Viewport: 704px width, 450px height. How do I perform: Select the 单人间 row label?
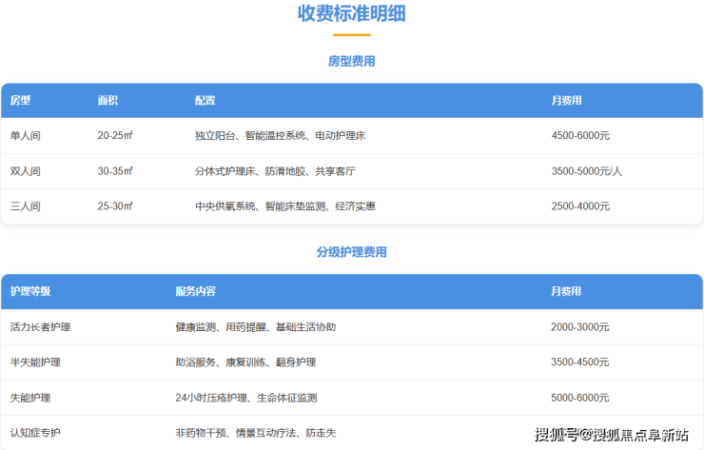coord(26,136)
